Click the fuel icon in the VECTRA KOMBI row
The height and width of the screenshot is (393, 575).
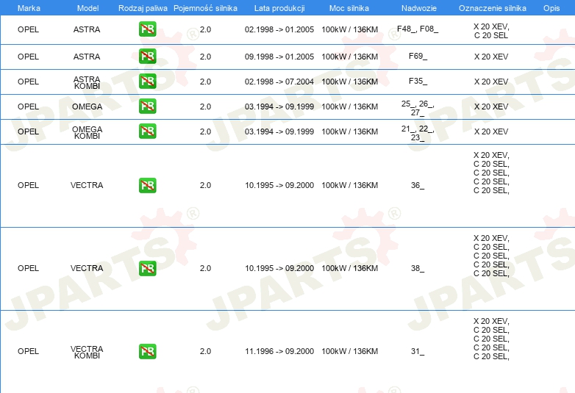[x=147, y=352]
